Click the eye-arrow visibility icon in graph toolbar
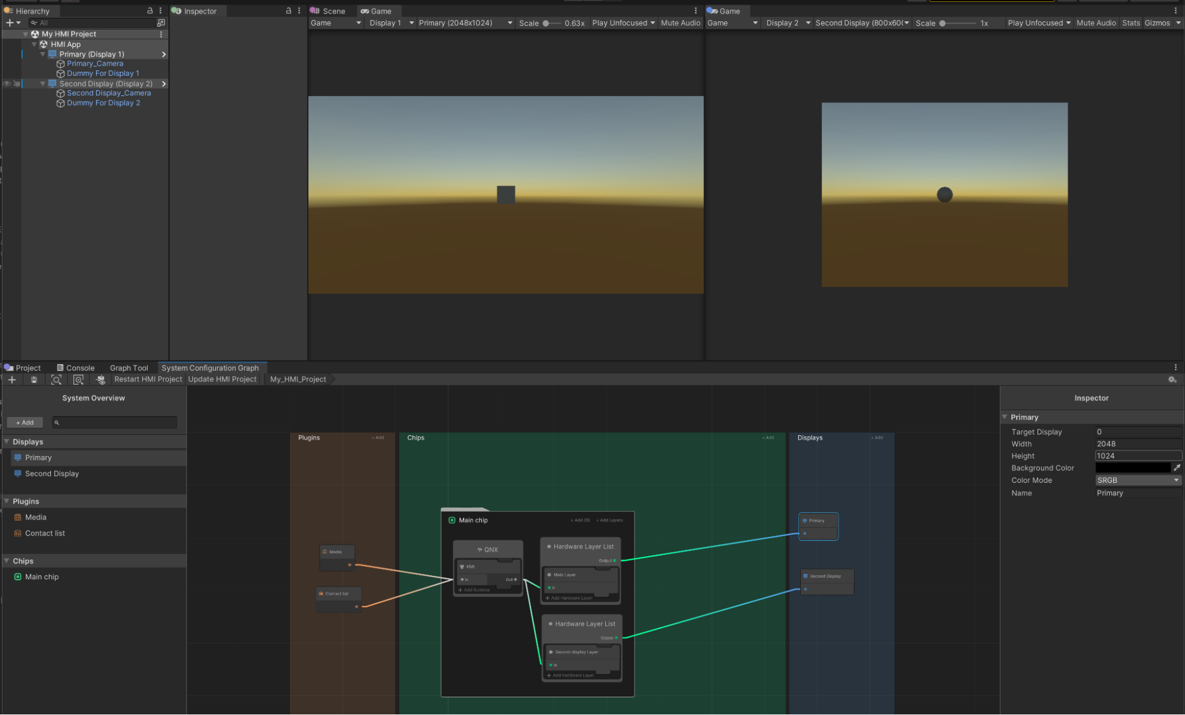The height and width of the screenshot is (715, 1185). tap(100, 380)
